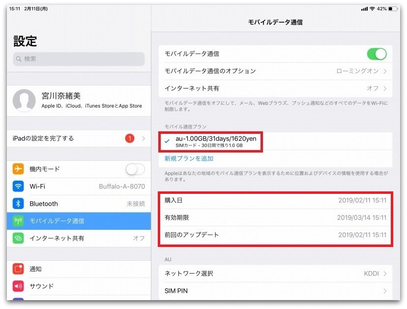Select Wi-Fi in the settings sidebar
The width and height of the screenshot is (407, 309).
(x=79, y=186)
